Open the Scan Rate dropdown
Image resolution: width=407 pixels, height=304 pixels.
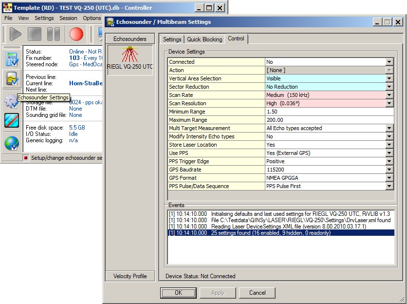click(x=389, y=95)
